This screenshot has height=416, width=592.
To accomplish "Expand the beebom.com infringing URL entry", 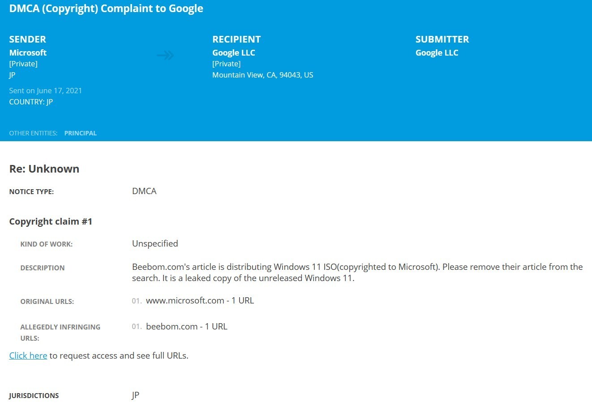I will (x=186, y=327).
